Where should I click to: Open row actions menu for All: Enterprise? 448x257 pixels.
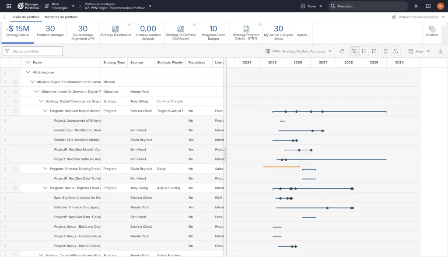click(5, 72)
